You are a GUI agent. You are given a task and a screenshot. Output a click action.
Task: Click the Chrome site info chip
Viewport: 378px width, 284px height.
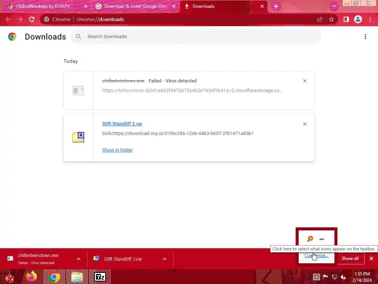57,19
